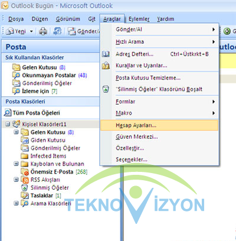Click the Gönder/Al toolbar envelope icon
Viewport: 236px width, 241px height.
pyautogui.click(x=72, y=31)
